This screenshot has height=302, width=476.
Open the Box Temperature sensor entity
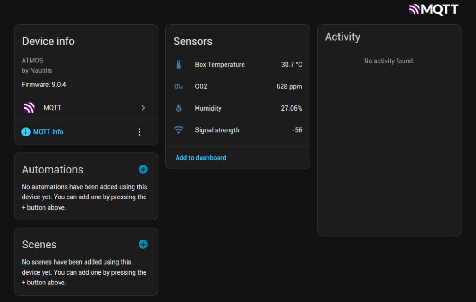click(220, 65)
